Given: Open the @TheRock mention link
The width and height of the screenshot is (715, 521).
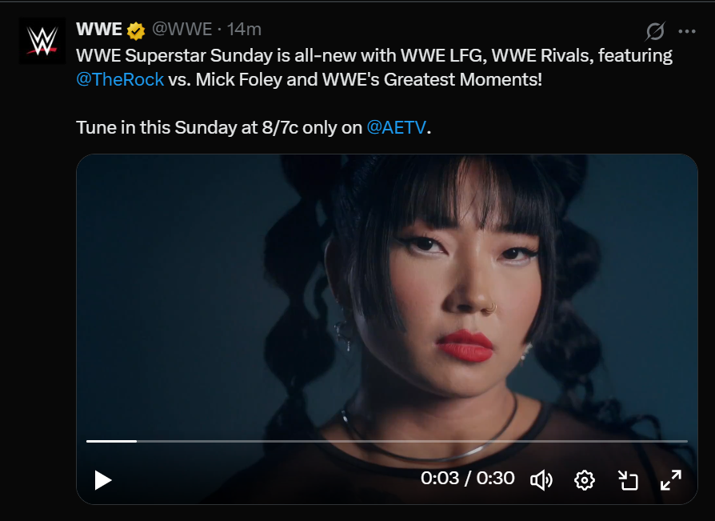Looking at the screenshot, I should pyautogui.click(x=120, y=79).
